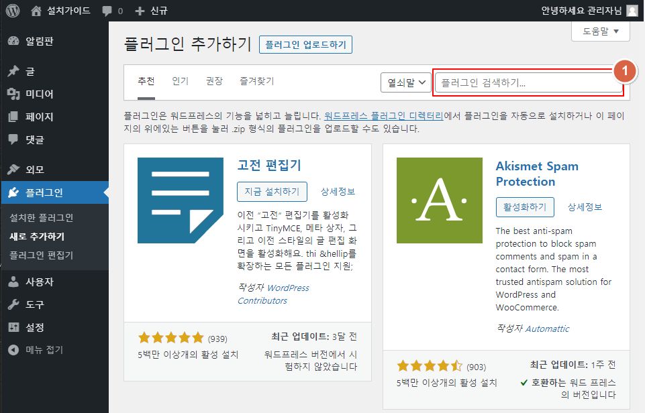Click the (903) rating count text

point(477,367)
